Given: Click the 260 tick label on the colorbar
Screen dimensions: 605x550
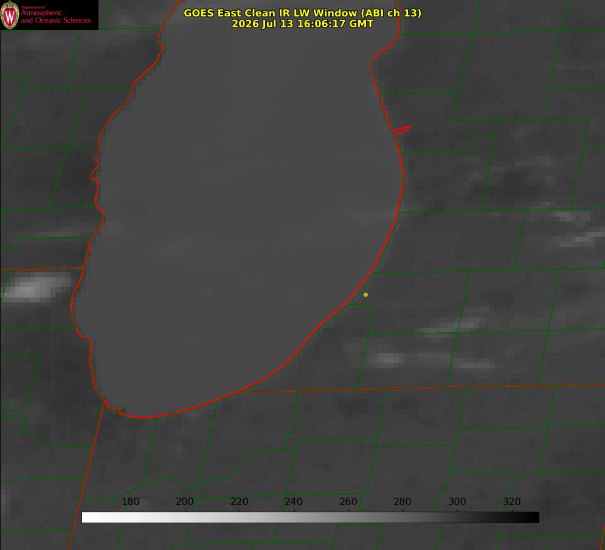Looking at the screenshot, I should 348,501.
